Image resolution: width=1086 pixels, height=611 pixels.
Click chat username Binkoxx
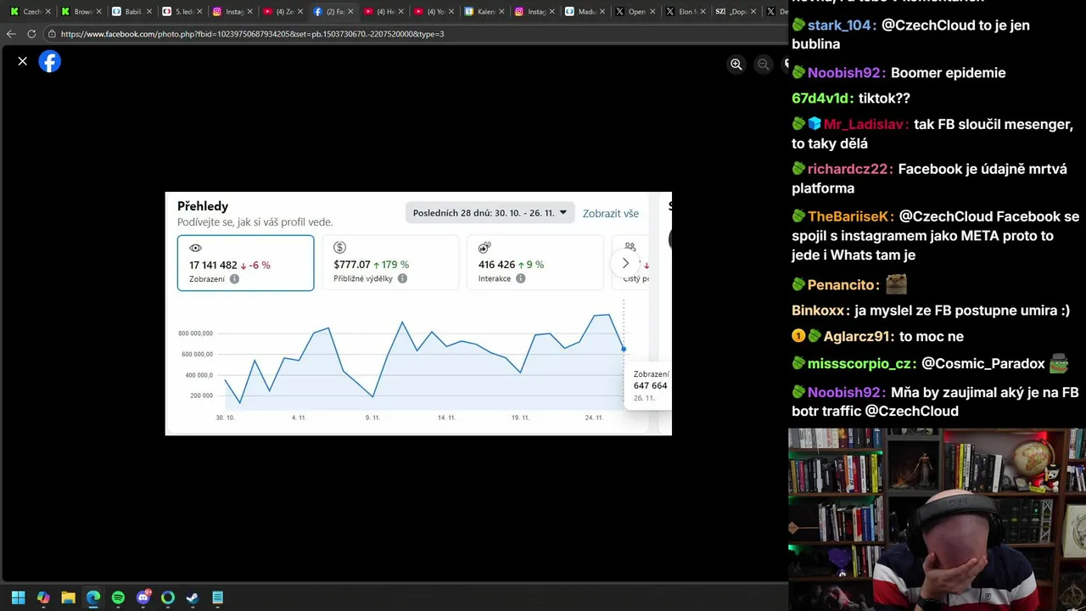pyautogui.click(x=820, y=311)
